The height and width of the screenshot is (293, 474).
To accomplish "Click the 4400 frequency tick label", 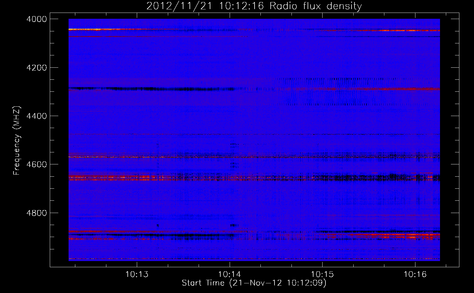I will pyautogui.click(x=37, y=116).
